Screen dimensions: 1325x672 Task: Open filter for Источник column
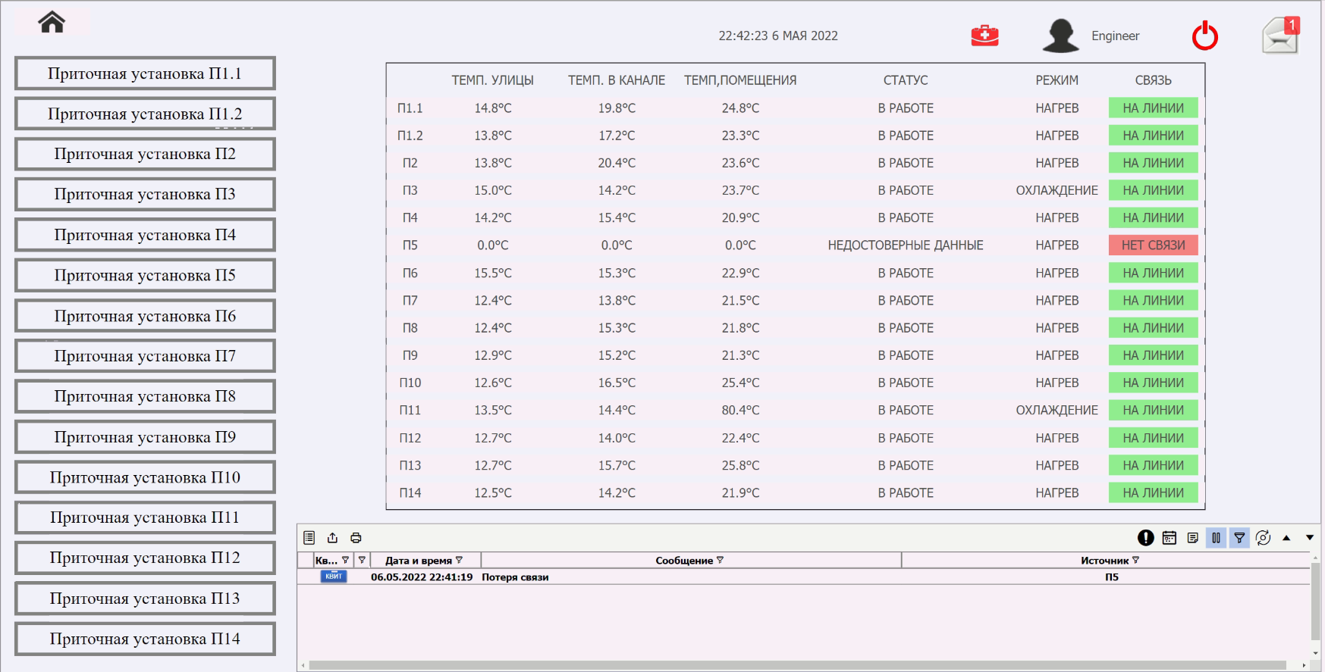(x=1135, y=560)
